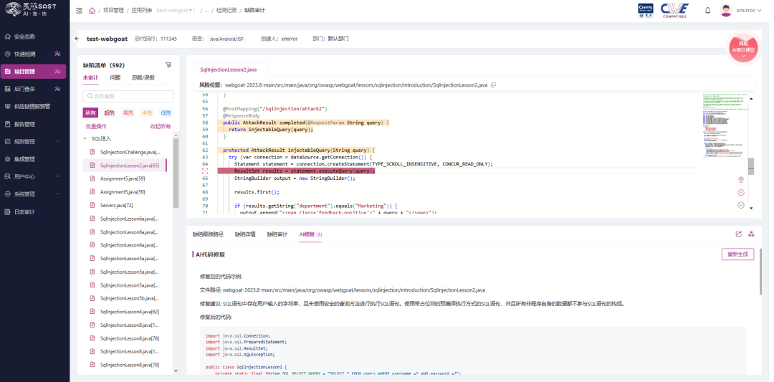Image resolution: width=774 pixels, height=382 pixels.
Task: Open 日志审计 from the sidebar
Action: (x=24, y=211)
